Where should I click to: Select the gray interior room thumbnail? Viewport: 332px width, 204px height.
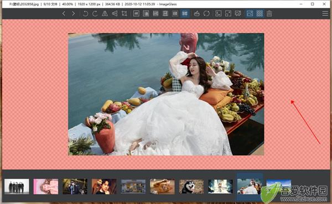point(133,186)
